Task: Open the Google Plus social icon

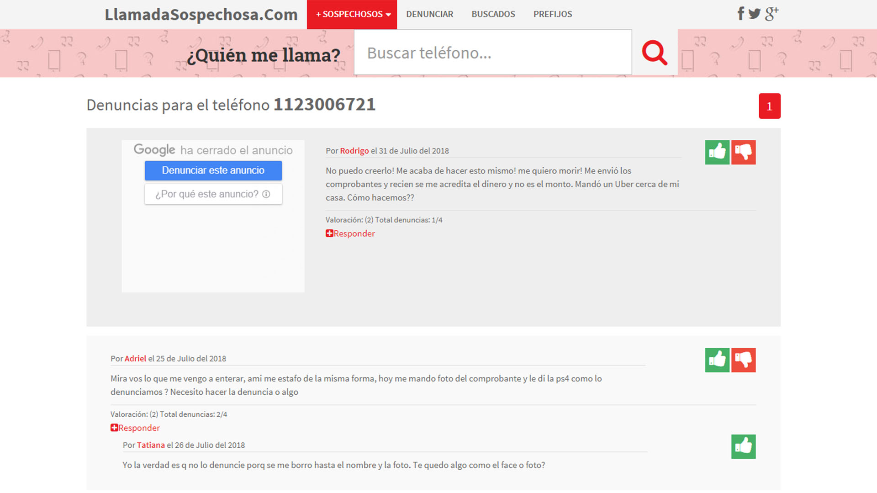Action: [x=771, y=14]
